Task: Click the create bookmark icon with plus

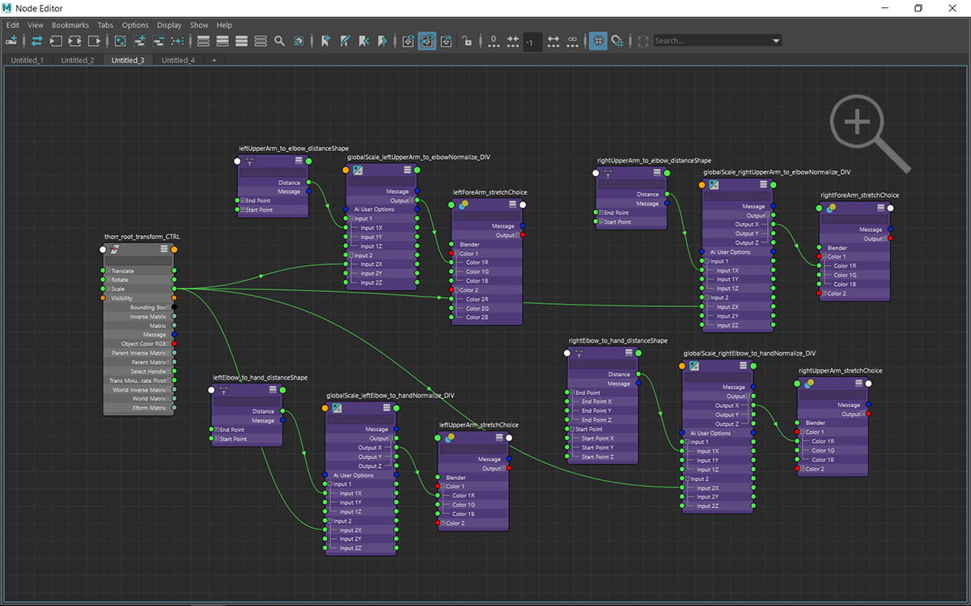Action: coord(326,40)
